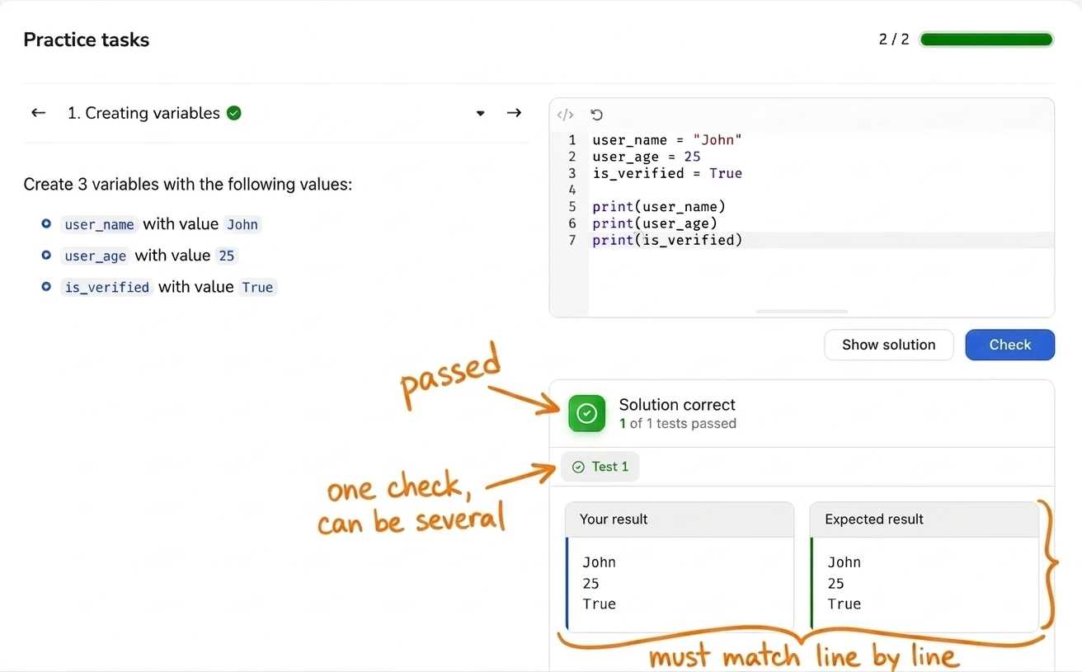Click the user_name code chip

coord(99,224)
